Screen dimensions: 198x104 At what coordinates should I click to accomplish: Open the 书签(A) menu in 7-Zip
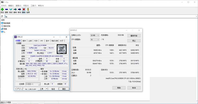[x=26, y=6]
